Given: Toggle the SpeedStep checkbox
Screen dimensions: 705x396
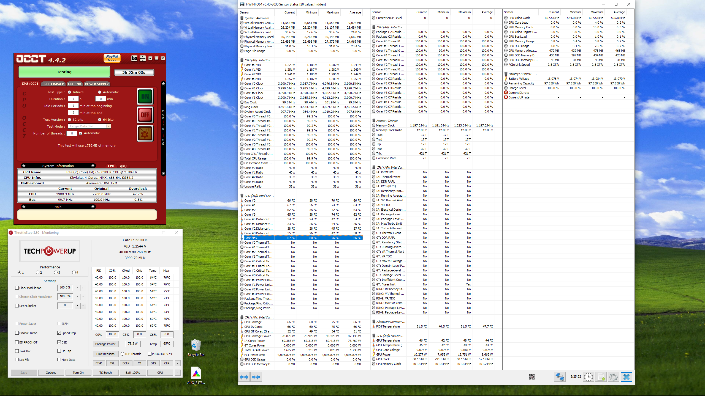Looking at the screenshot, I should tap(59, 333).
